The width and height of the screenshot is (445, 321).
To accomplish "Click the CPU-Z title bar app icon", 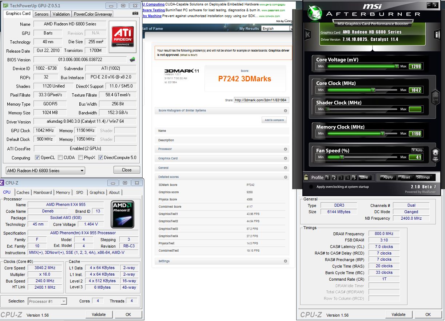I will [2, 183].
